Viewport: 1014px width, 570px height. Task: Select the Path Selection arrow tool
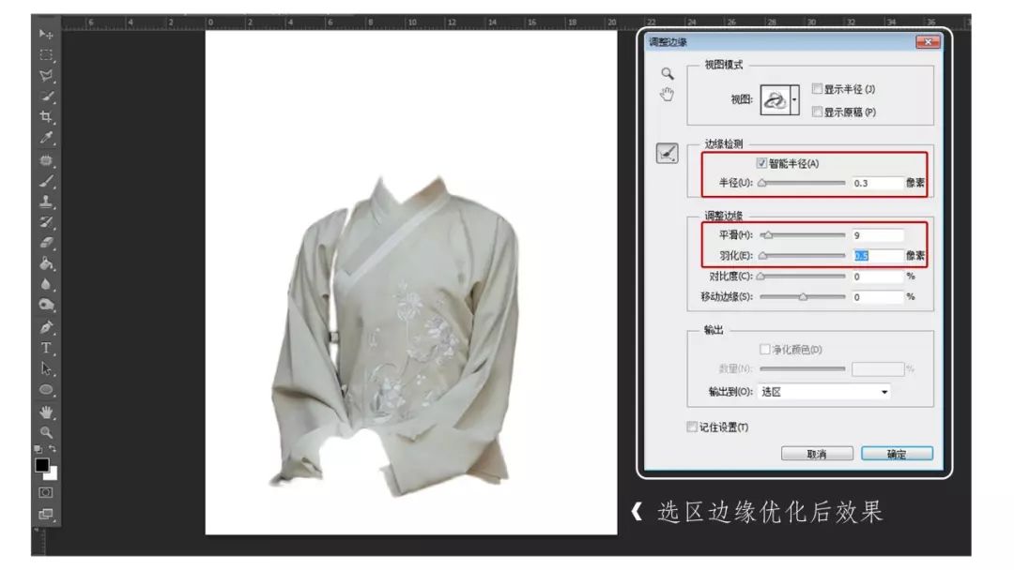tap(46, 369)
